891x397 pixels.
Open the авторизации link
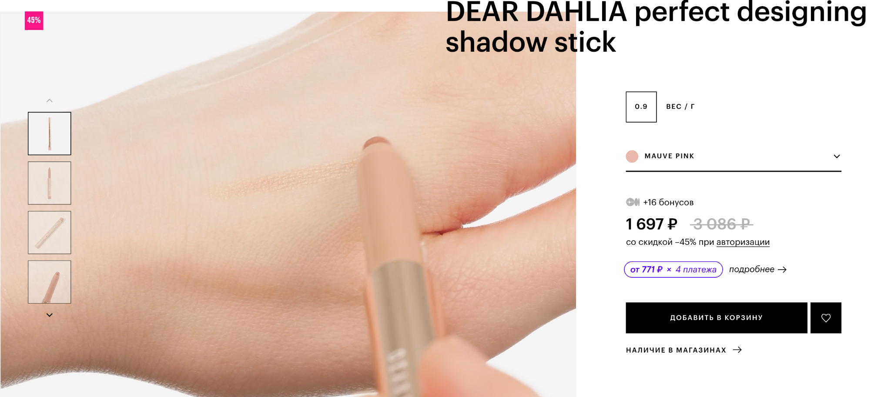(x=743, y=242)
